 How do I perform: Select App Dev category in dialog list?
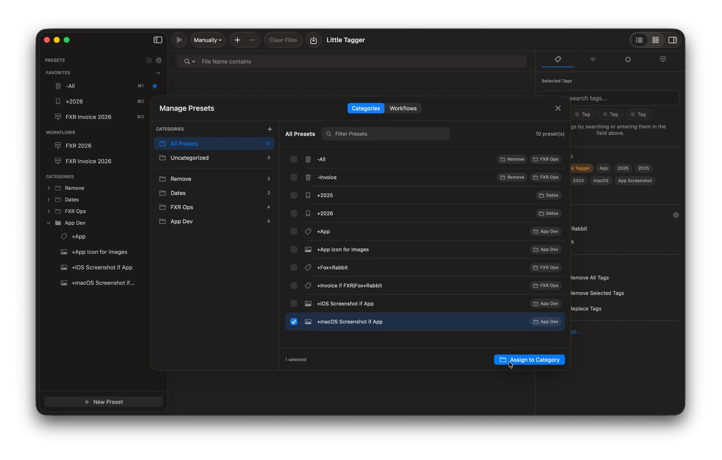click(x=214, y=221)
